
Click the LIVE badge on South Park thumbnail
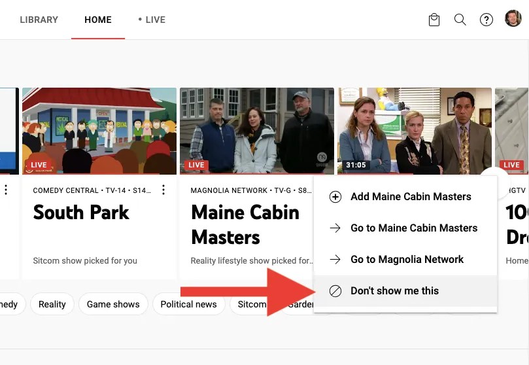click(x=39, y=165)
